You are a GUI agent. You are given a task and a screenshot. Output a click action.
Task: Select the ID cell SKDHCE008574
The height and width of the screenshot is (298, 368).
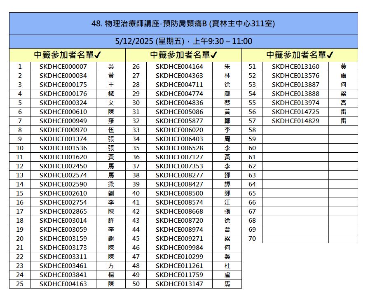click(179, 203)
